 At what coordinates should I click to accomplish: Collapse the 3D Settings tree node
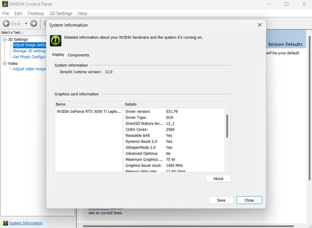click(x=5, y=39)
